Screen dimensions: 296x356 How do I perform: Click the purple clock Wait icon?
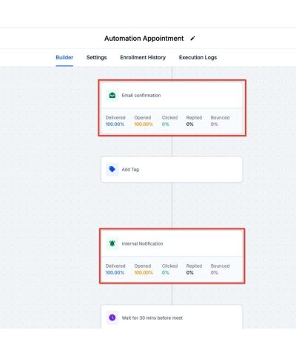coord(112,317)
